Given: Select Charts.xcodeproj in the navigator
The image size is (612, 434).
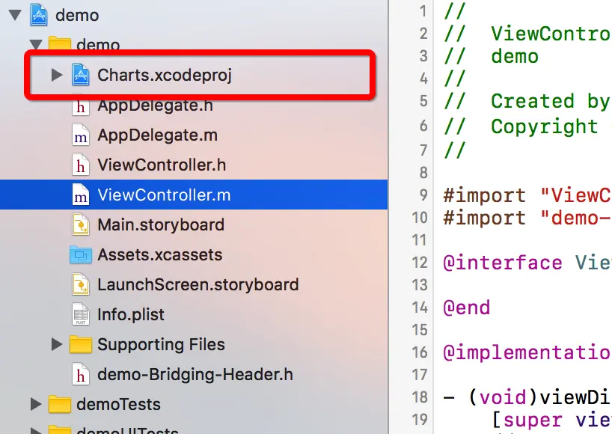Looking at the screenshot, I should pyautogui.click(x=165, y=75).
